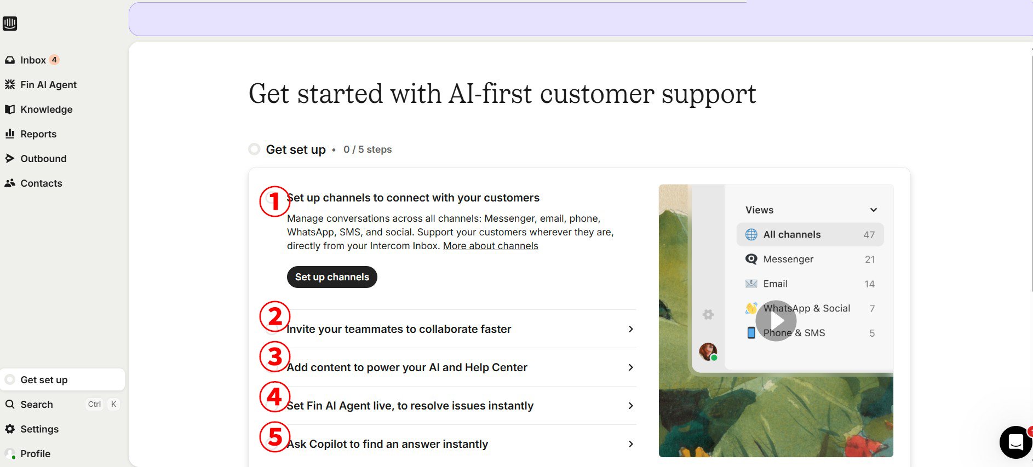This screenshot has height=467, width=1033.
Task: Click the Settings gear icon
Action: 10,429
